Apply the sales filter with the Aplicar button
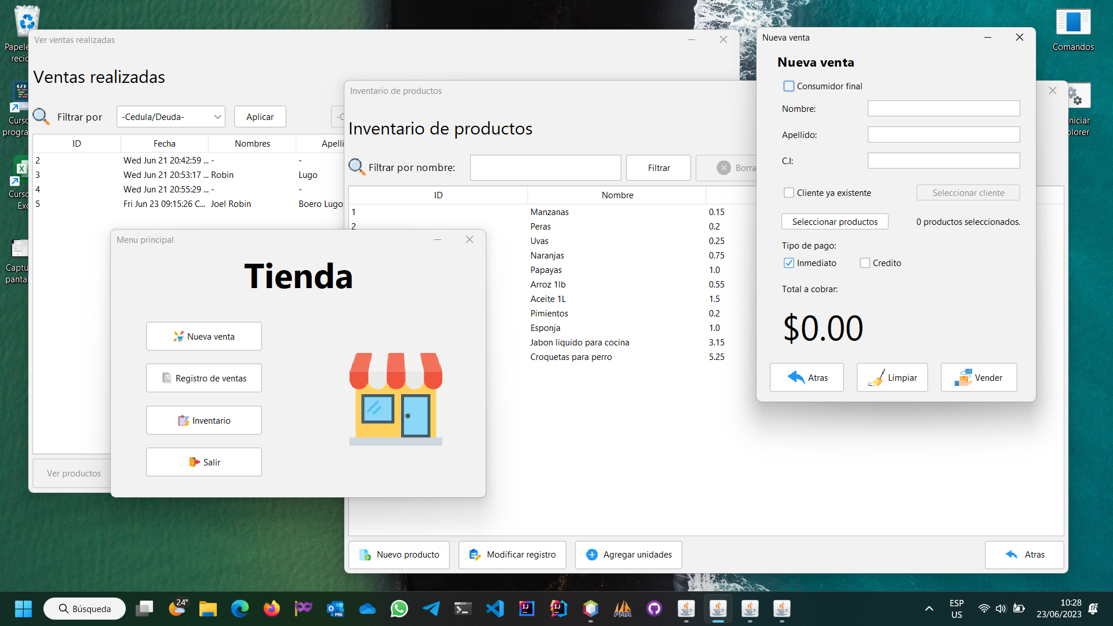Viewport: 1113px width, 626px height. tap(260, 117)
